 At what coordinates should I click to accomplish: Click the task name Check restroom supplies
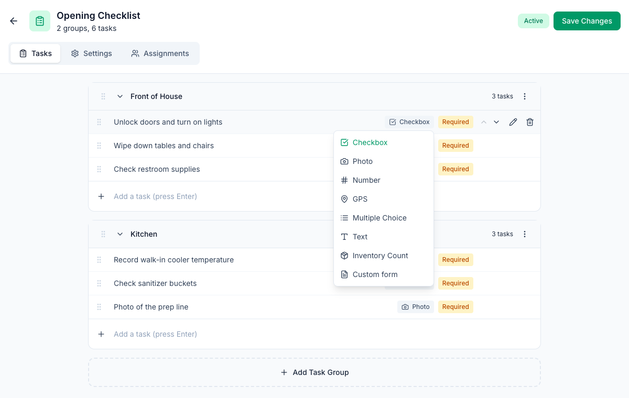(157, 169)
